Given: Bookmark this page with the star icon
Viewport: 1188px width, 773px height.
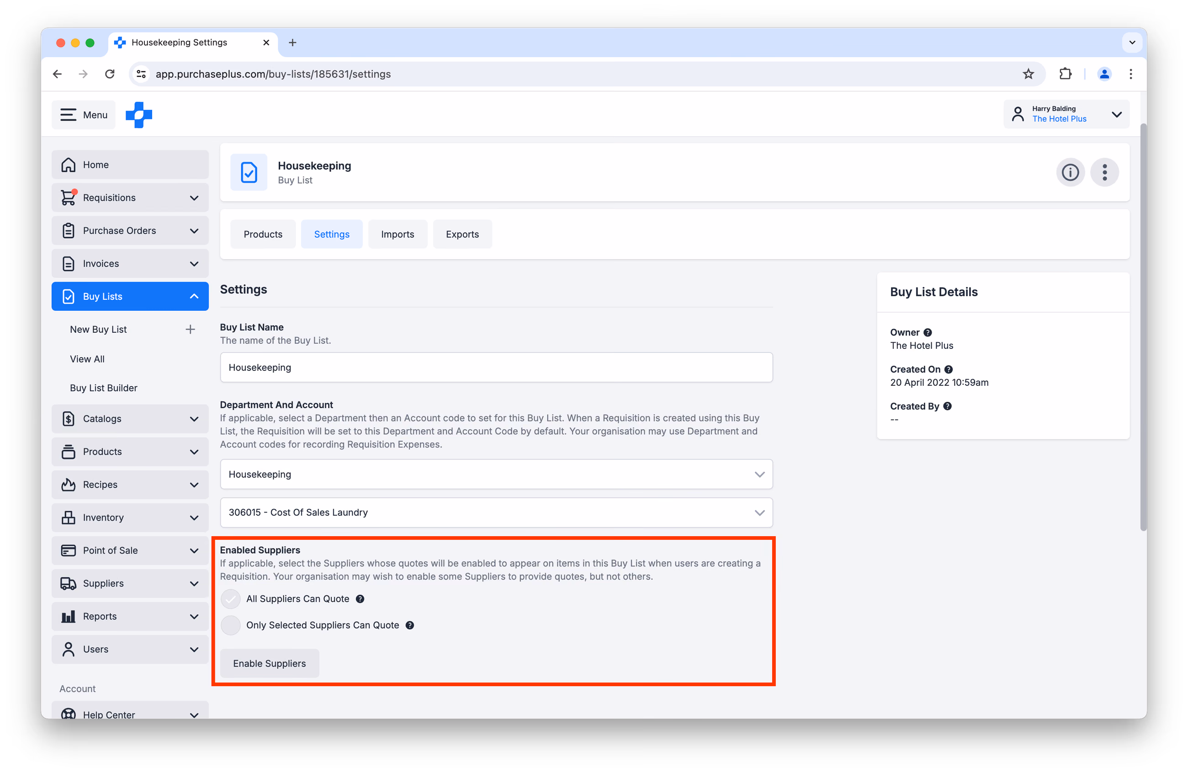Looking at the screenshot, I should 1028,74.
